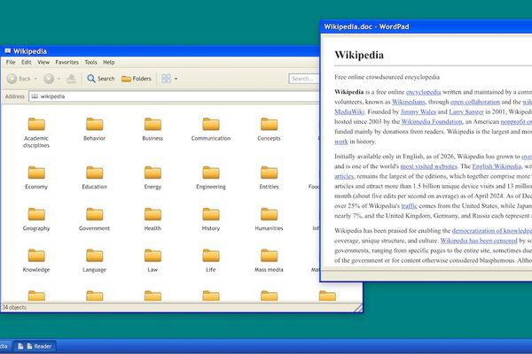Click the window resize grip corner
This screenshot has height=354, width=532.
pos(358,308)
